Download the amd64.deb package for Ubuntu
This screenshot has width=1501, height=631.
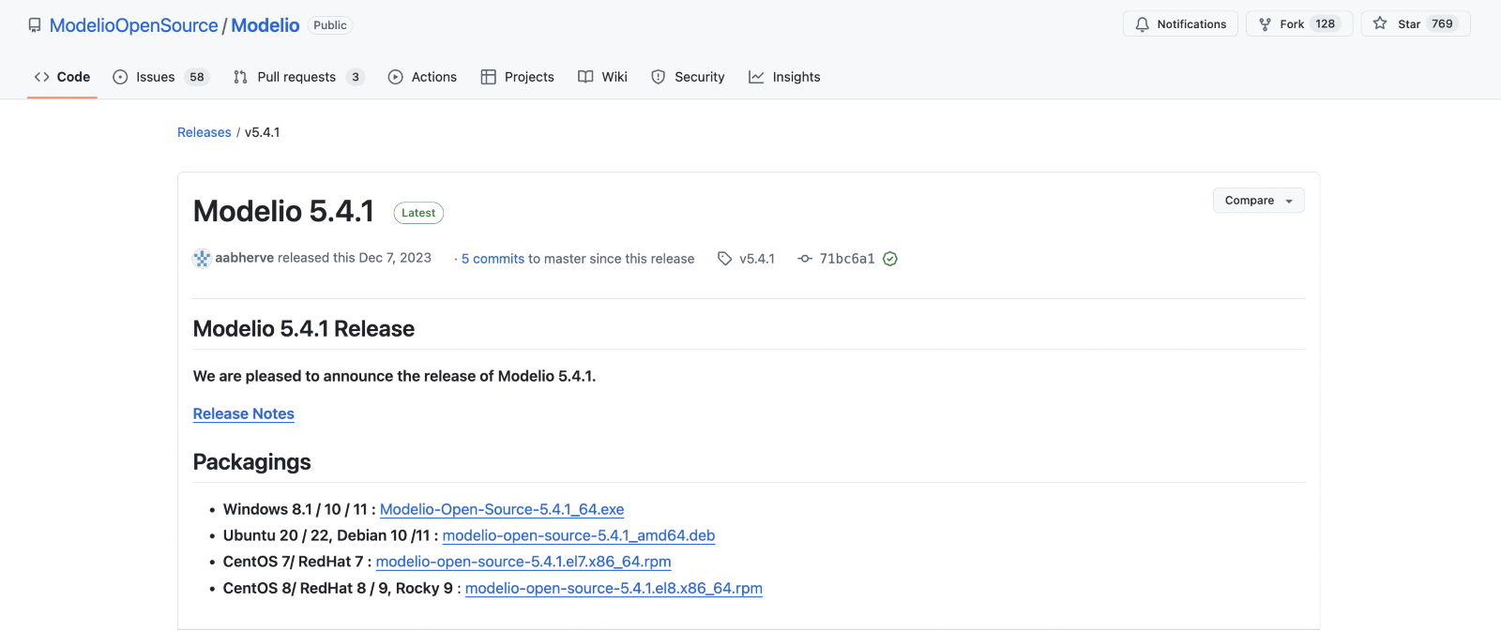click(x=579, y=535)
